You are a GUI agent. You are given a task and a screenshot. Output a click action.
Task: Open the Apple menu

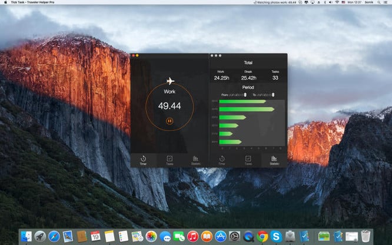(x=5, y=2)
